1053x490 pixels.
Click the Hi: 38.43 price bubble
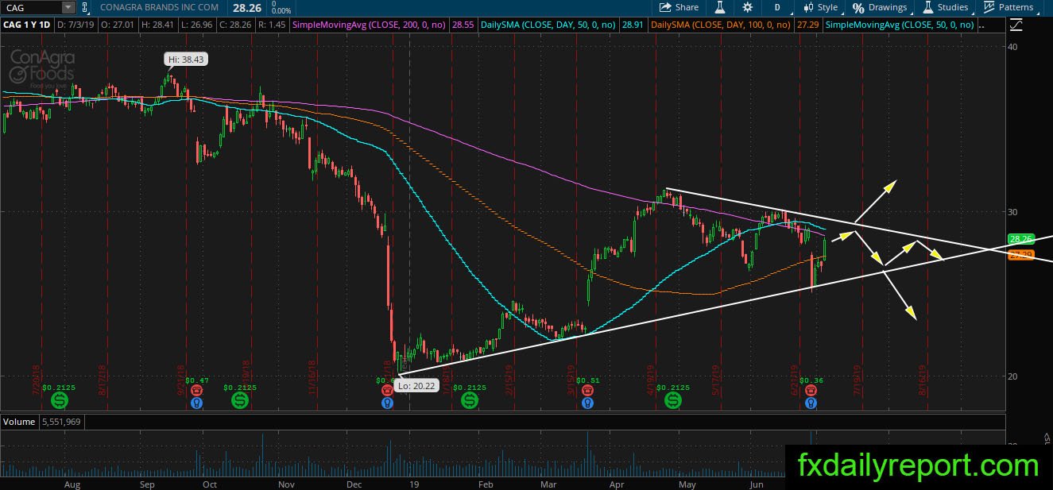pos(184,60)
